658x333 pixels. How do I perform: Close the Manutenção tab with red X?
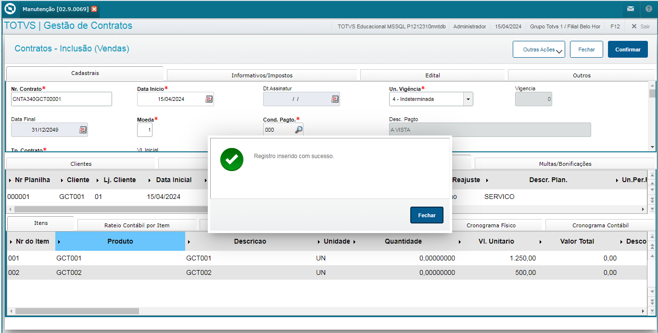pos(94,9)
